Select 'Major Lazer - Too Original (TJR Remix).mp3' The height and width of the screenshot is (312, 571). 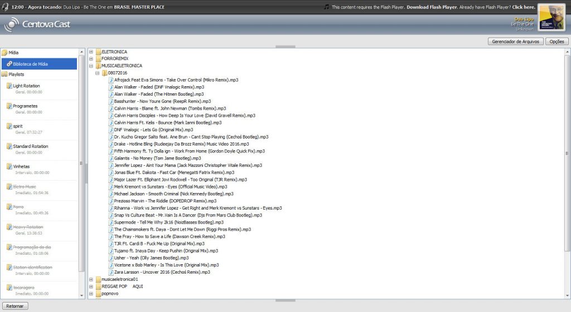180,180
